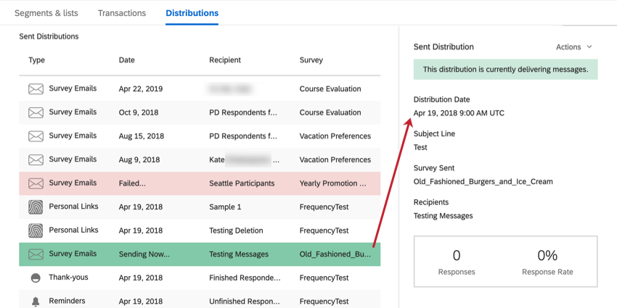The image size is (617, 308).
Task: Click envelope icon for Oct 9, 2018 row
Action: (x=36, y=112)
